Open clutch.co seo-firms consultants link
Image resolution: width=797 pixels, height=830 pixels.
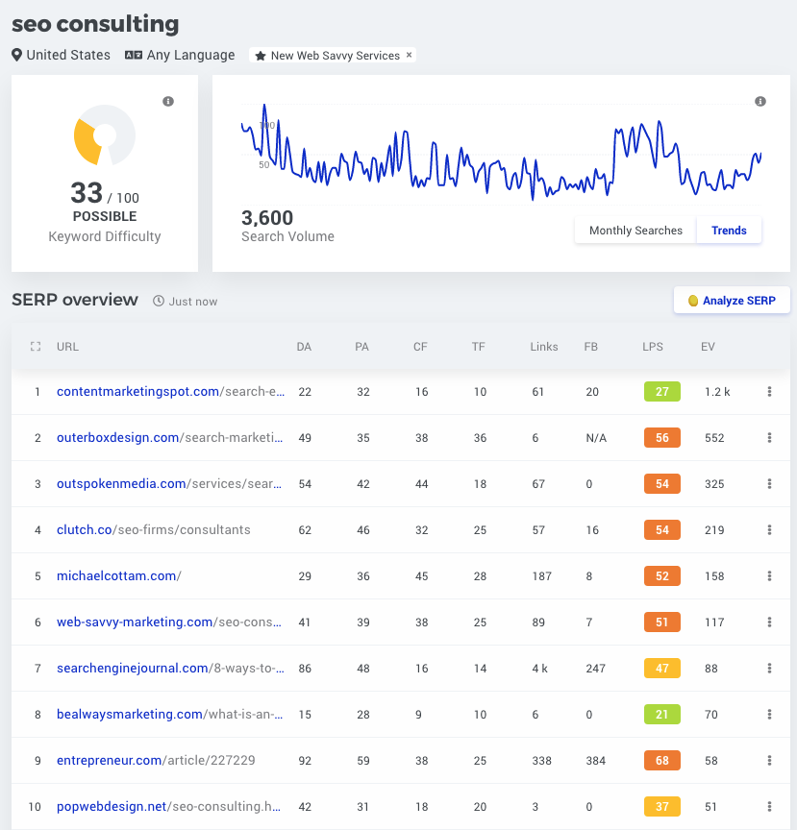[x=153, y=529]
